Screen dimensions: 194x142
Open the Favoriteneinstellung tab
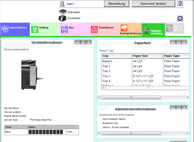(153, 30)
